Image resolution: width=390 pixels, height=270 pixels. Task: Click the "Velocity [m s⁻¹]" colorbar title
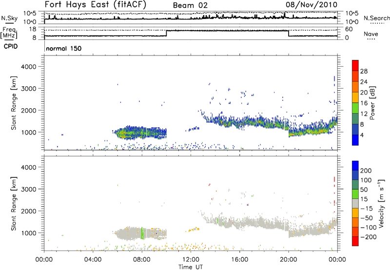tap(381, 203)
